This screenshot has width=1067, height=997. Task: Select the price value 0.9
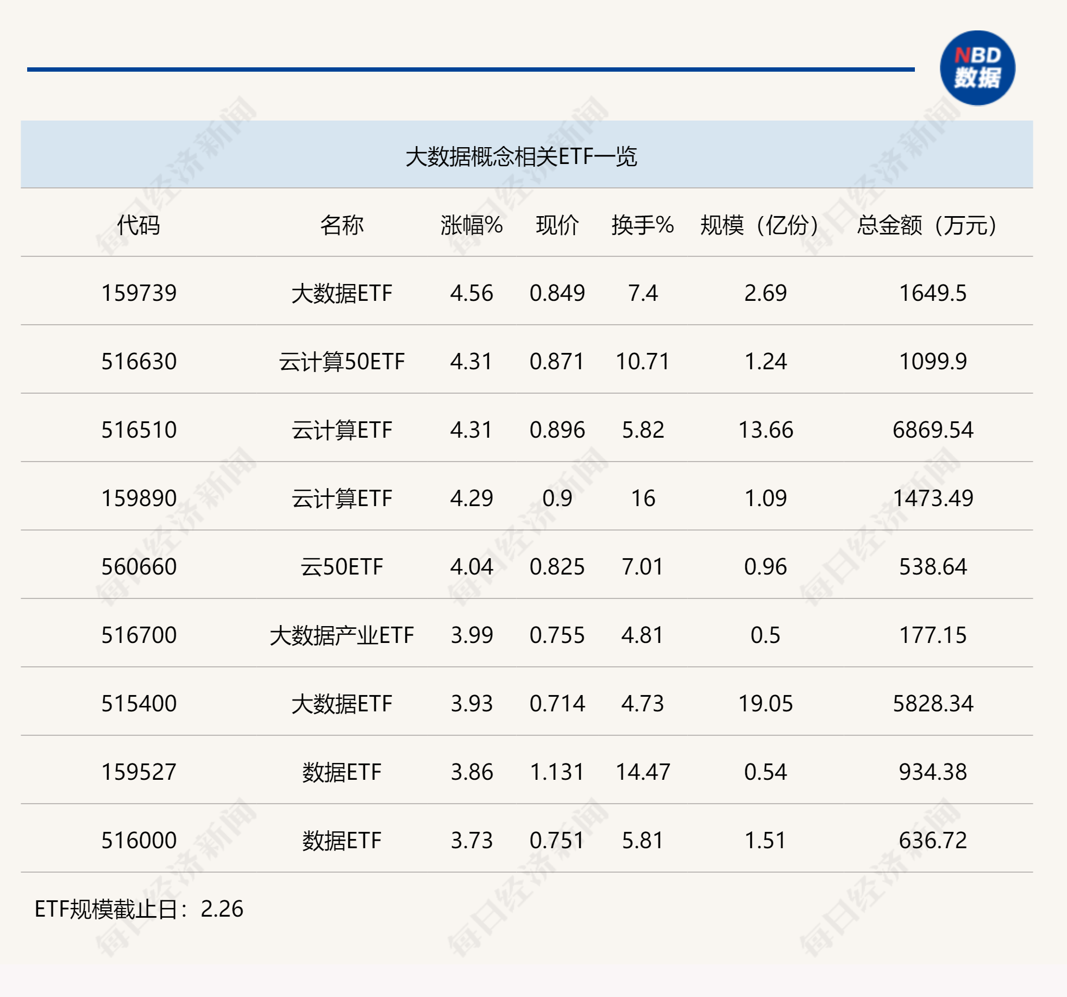coord(557,498)
